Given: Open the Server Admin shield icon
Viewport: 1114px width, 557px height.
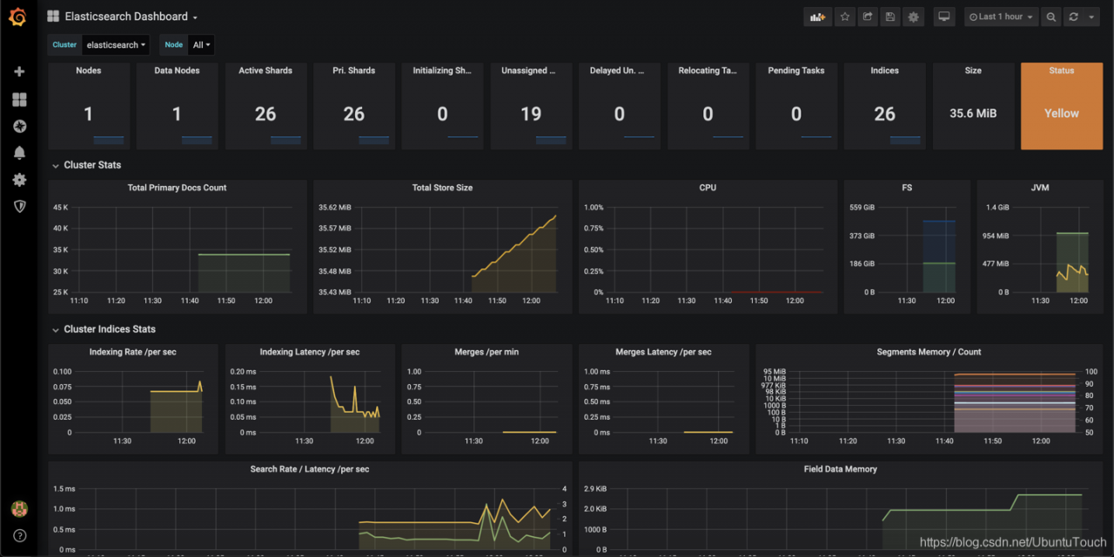Looking at the screenshot, I should click(x=19, y=206).
